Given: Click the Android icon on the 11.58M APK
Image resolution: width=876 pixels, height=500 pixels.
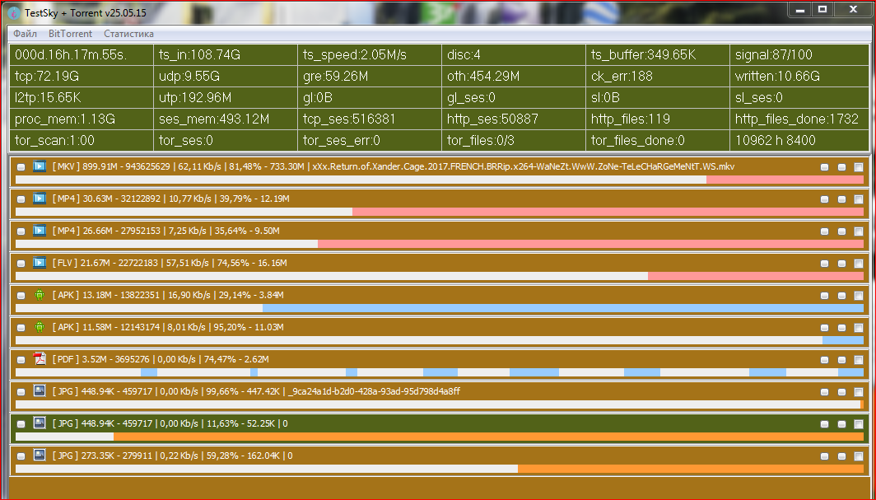Looking at the screenshot, I should point(39,327).
